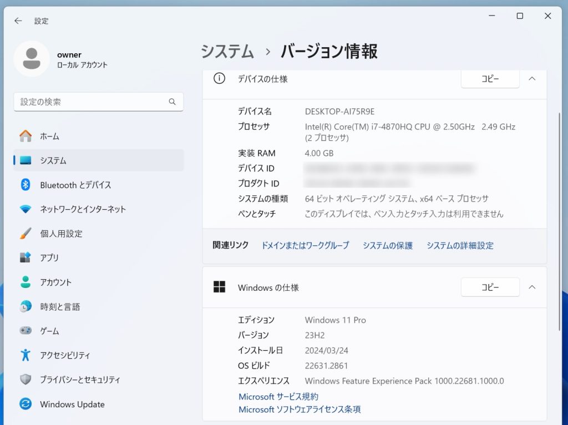Collapse the デバイスの仕様 section

pyautogui.click(x=532, y=79)
